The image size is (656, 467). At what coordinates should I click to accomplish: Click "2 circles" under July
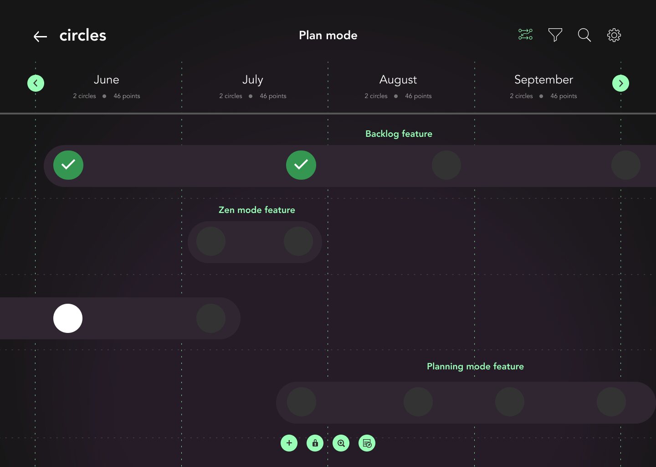(x=231, y=96)
